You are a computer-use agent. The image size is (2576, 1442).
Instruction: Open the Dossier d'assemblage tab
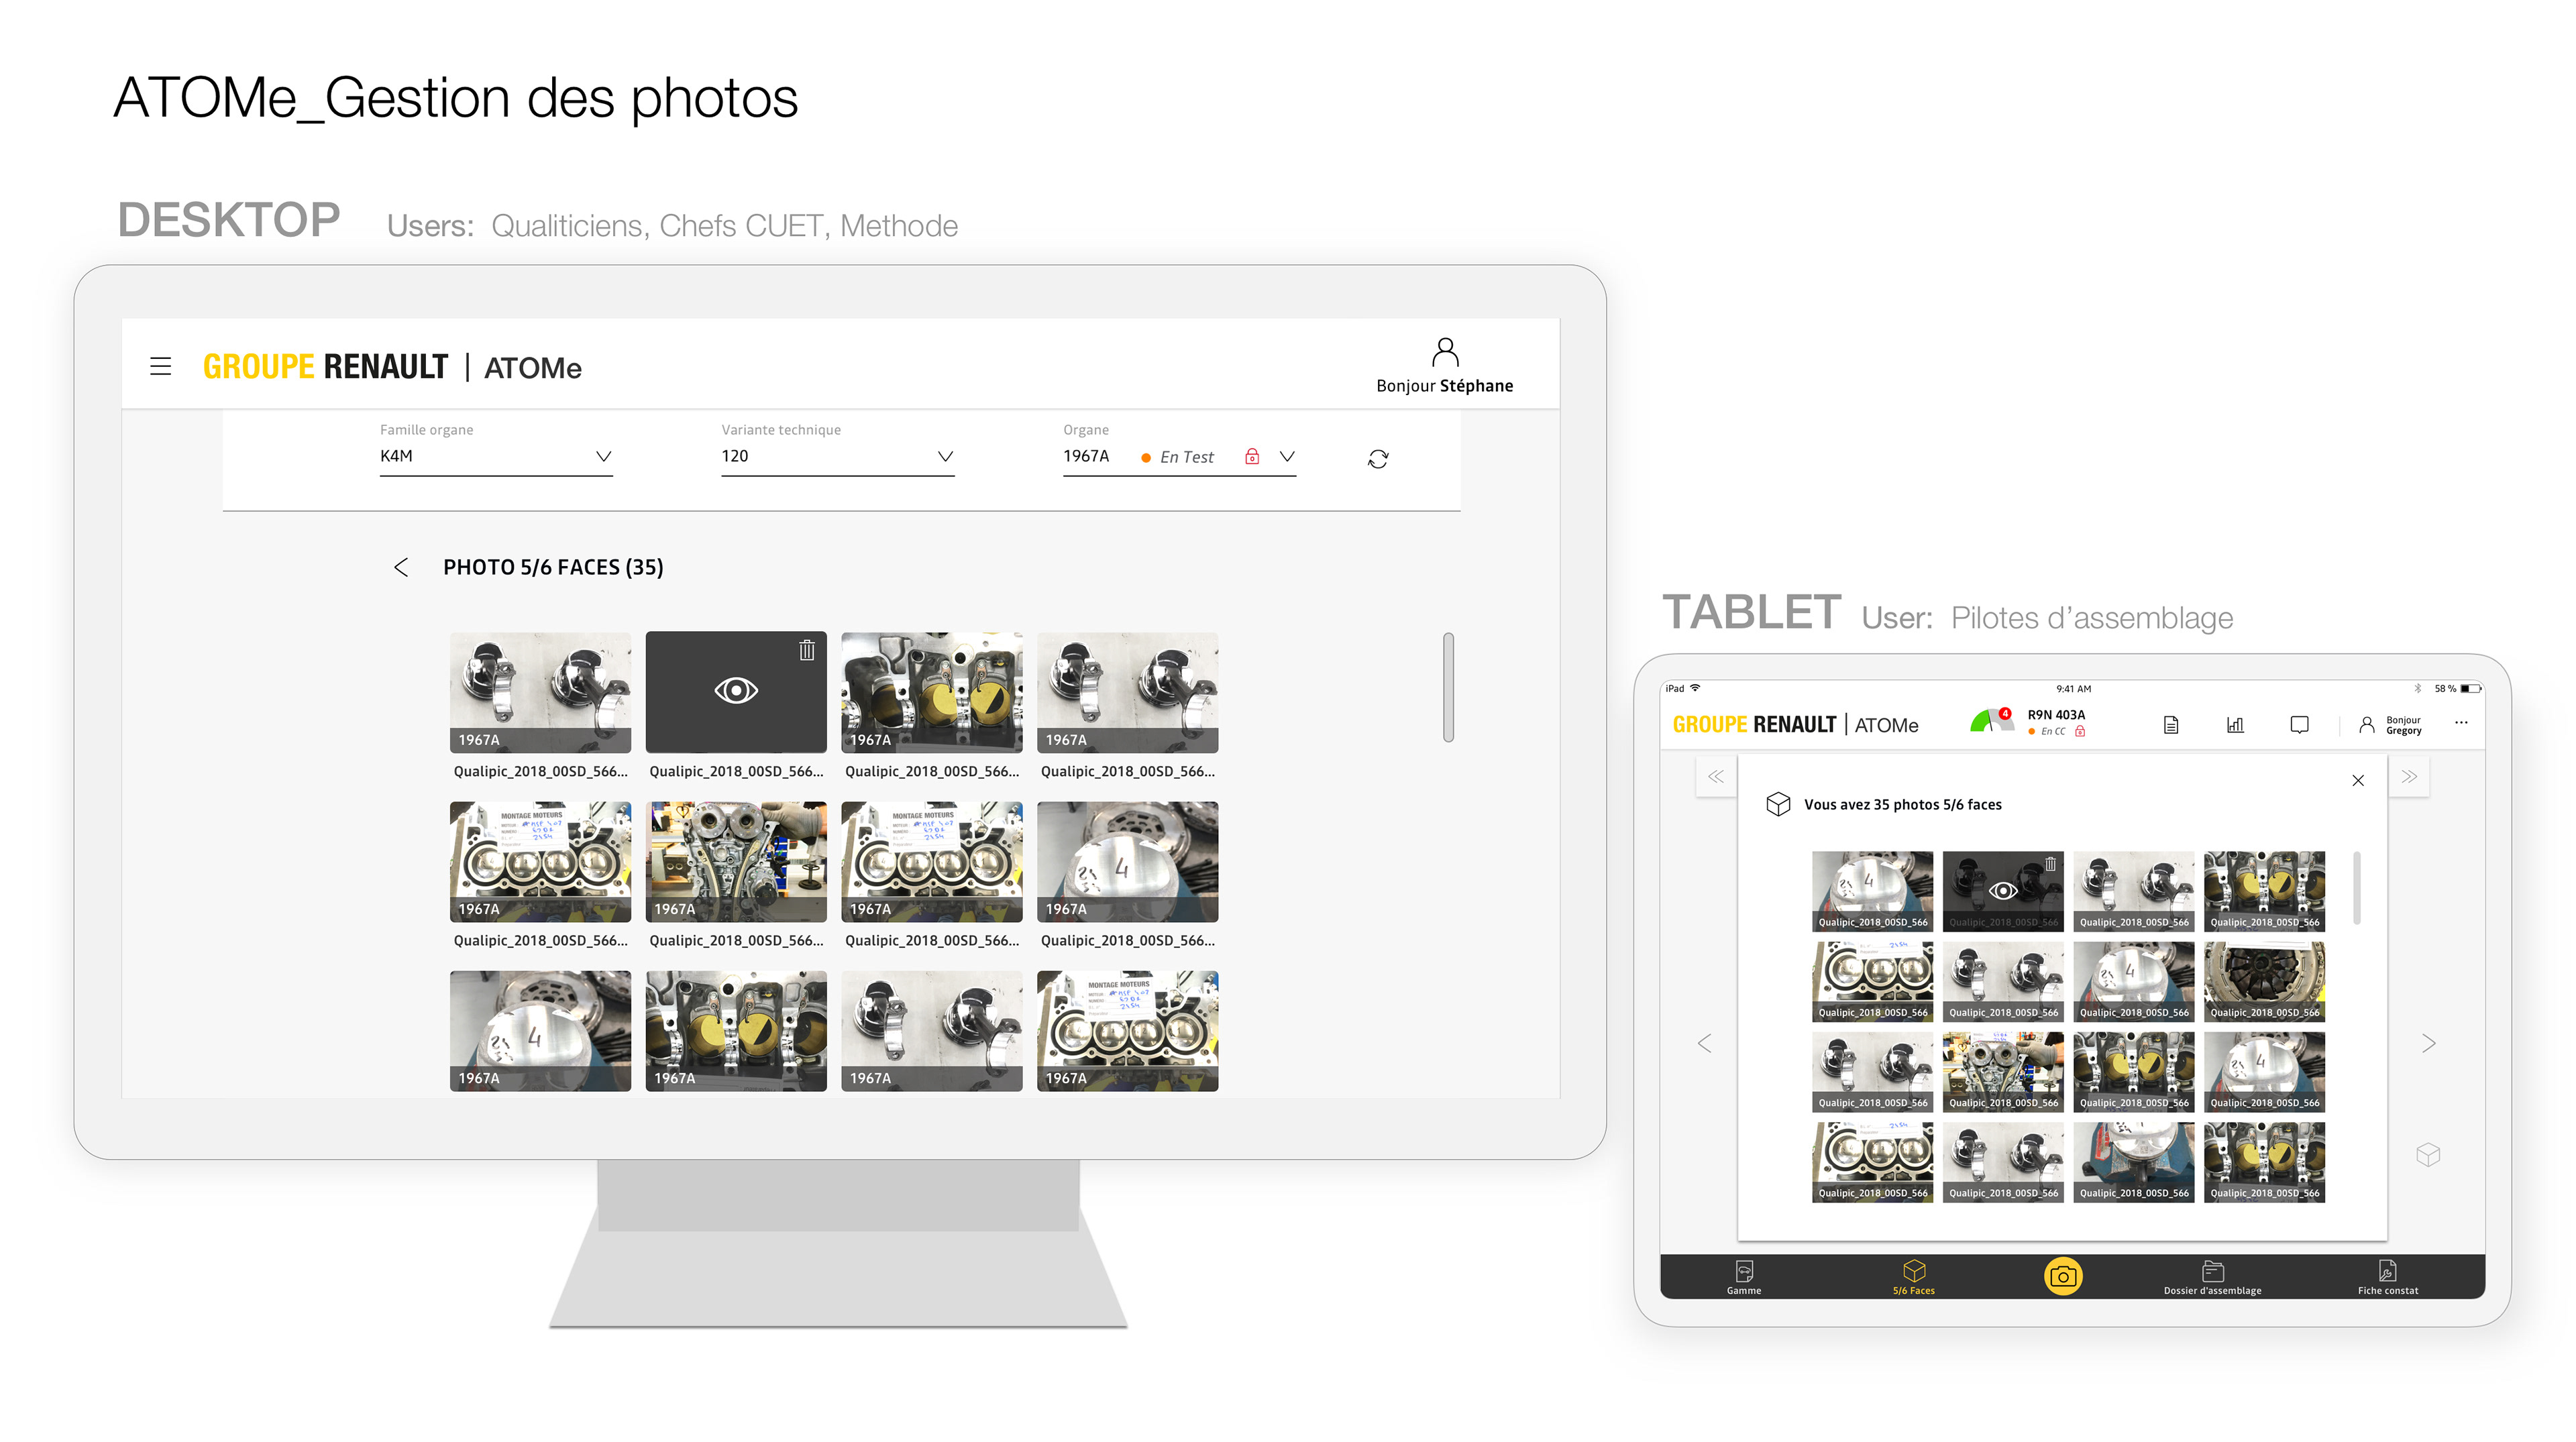[2212, 1277]
